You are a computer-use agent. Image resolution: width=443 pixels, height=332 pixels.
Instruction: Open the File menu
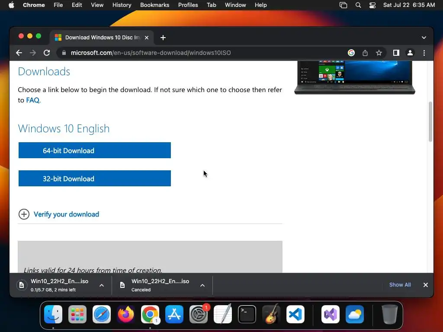click(58, 5)
